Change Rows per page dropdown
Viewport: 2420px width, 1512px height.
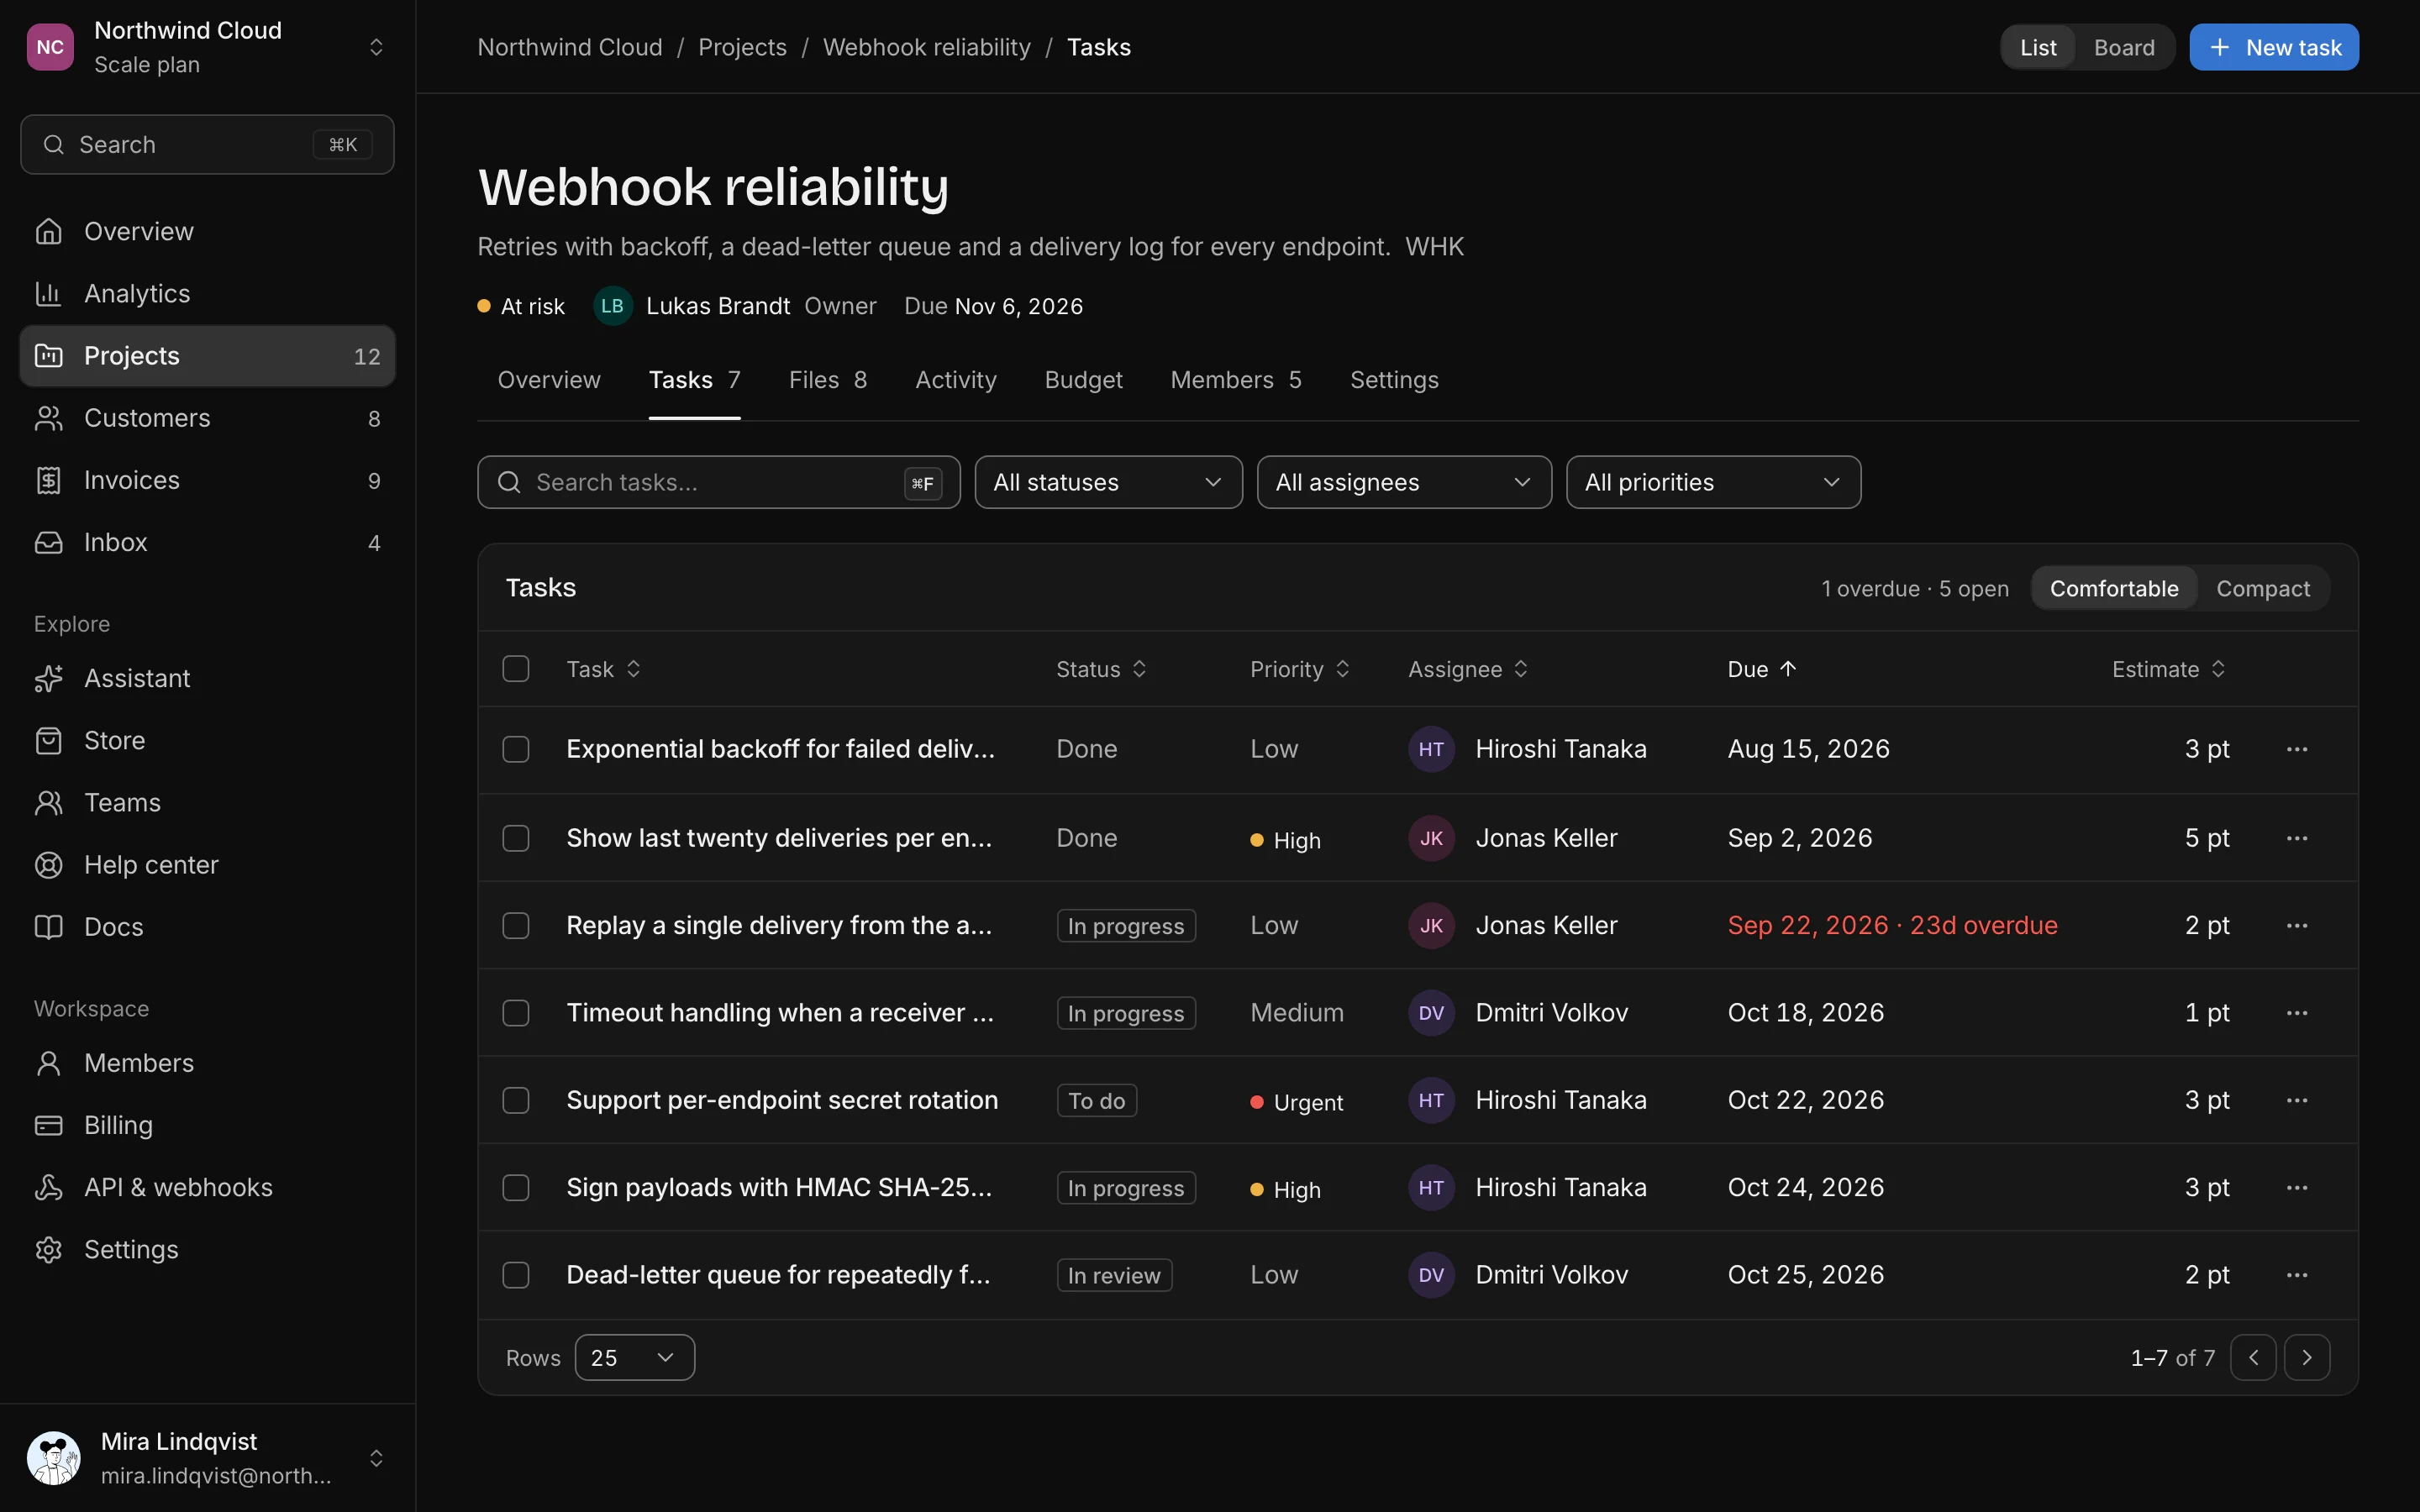[x=634, y=1357]
